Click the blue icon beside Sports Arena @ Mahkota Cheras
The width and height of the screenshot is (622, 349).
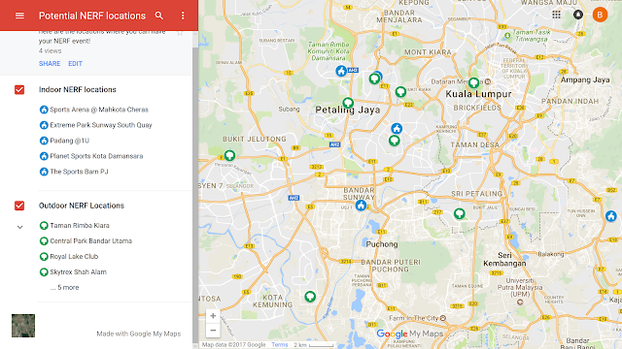(44, 110)
